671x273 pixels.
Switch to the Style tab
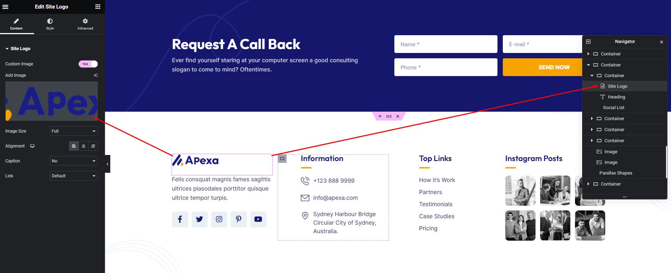[50, 24]
